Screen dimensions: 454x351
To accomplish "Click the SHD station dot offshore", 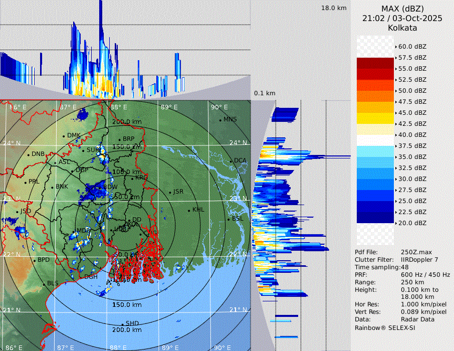I will (122, 324).
